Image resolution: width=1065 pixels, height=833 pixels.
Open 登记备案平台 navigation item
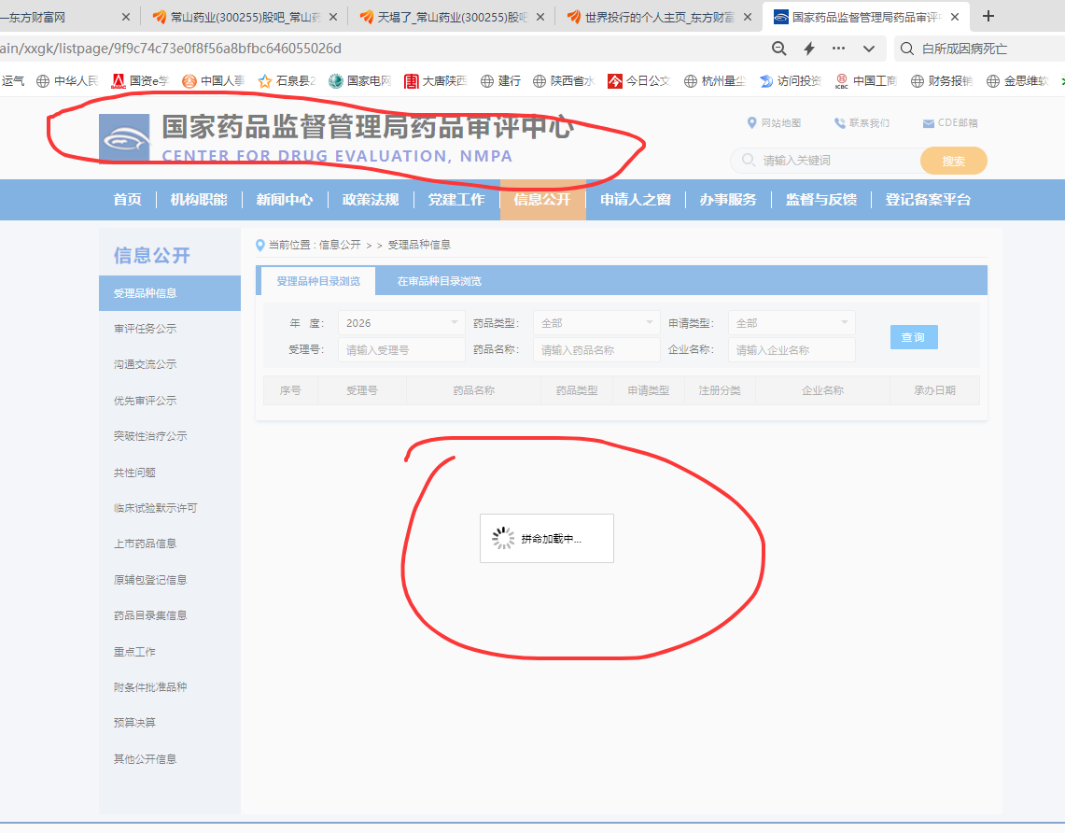[x=928, y=200]
